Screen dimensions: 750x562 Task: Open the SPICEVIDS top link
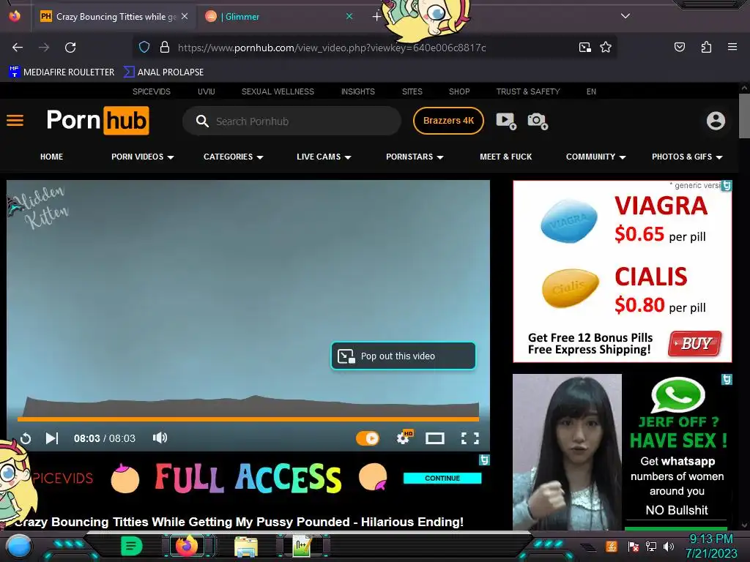click(x=151, y=91)
